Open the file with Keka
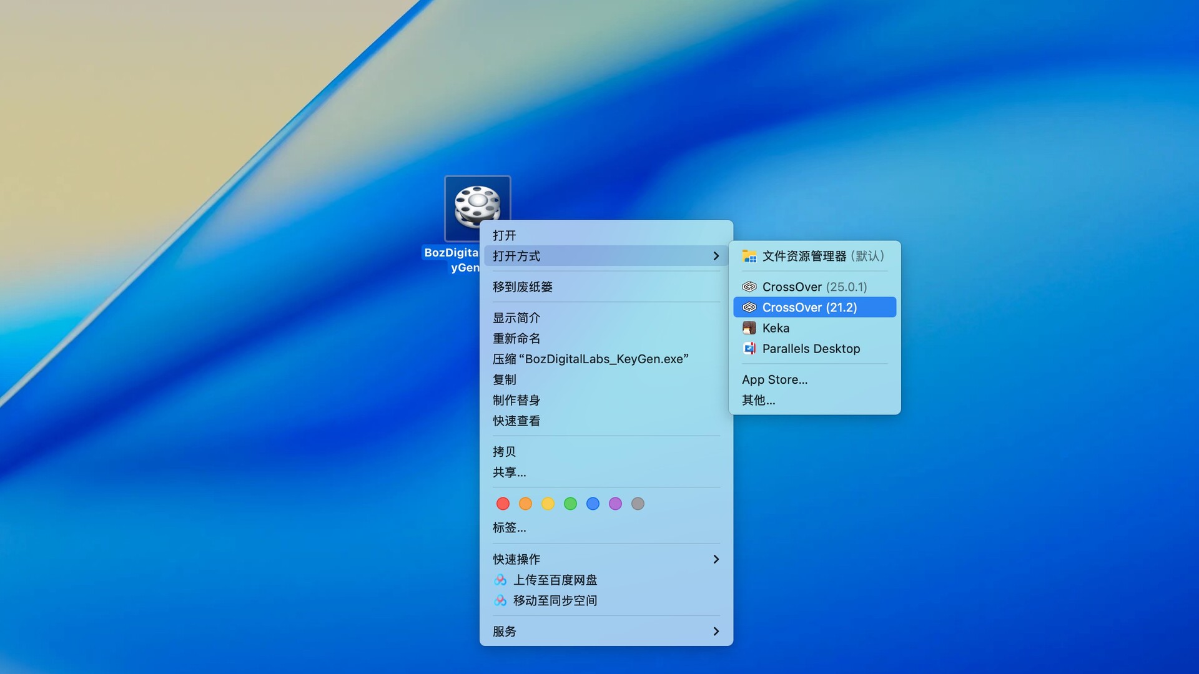The height and width of the screenshot is (674, 1199). tap(815, 328)
